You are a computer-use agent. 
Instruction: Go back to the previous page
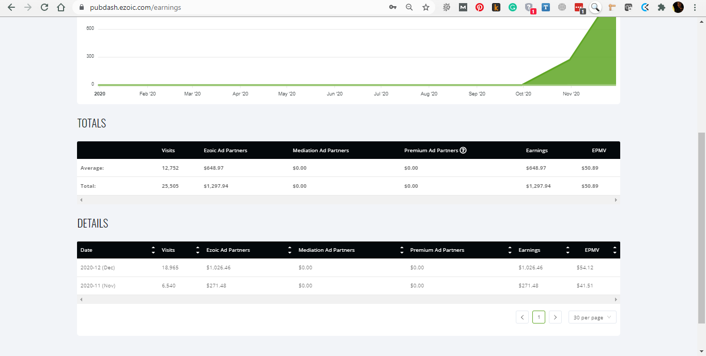coord(11,8)
